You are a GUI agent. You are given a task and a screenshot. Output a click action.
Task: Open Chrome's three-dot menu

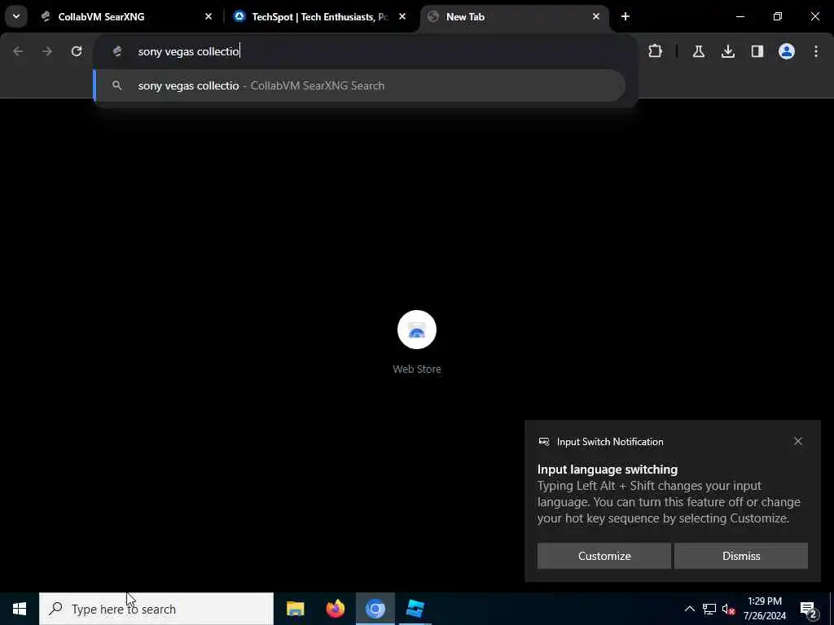coord(816,51)
